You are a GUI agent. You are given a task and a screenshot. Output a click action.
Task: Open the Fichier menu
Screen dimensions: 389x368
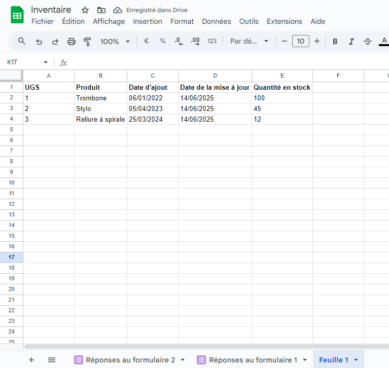pos(43,21)
